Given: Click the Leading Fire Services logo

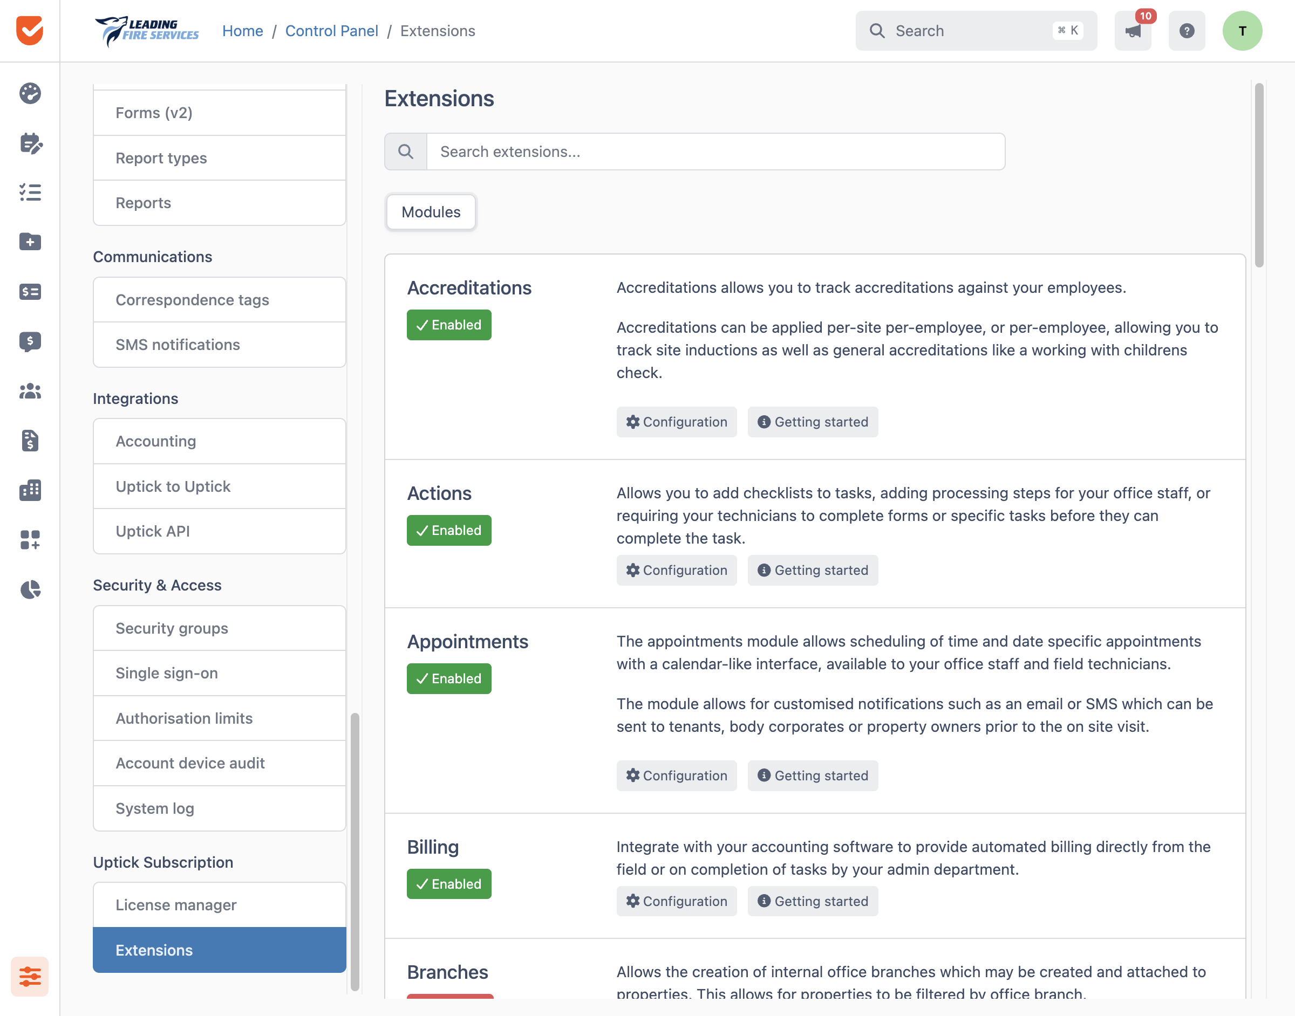Looking at the screenshot, I should tap(146, 31).
